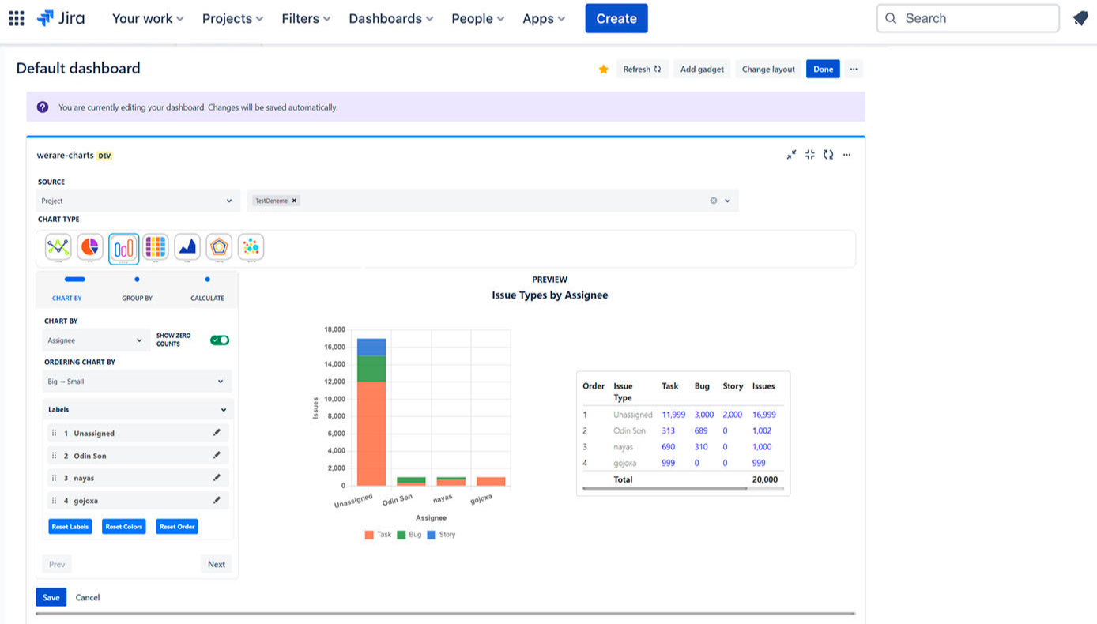Screen dimensions: 1097x624
Task: Toggle the Show Zero Counts switch
Action: [x=220, y=340]
